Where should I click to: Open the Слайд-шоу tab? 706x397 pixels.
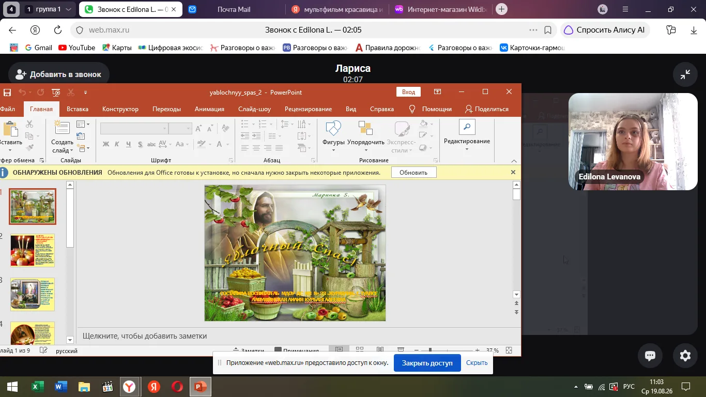(x=254, y=109)
